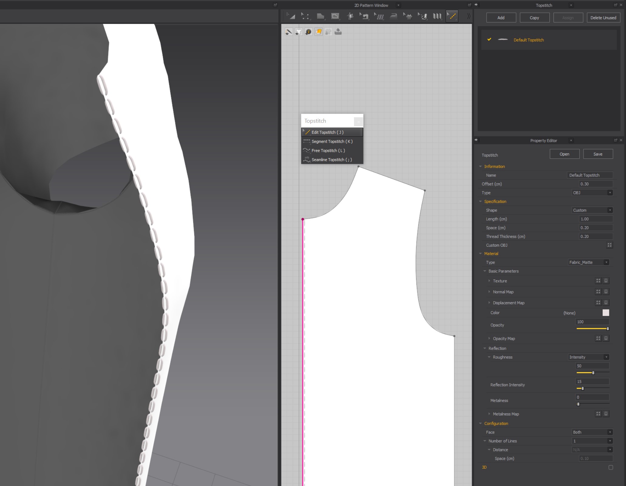The width and height of the screenshot is (626, 486).
Task: Click the Offset (cm) input field
Action: click(596, 184)
